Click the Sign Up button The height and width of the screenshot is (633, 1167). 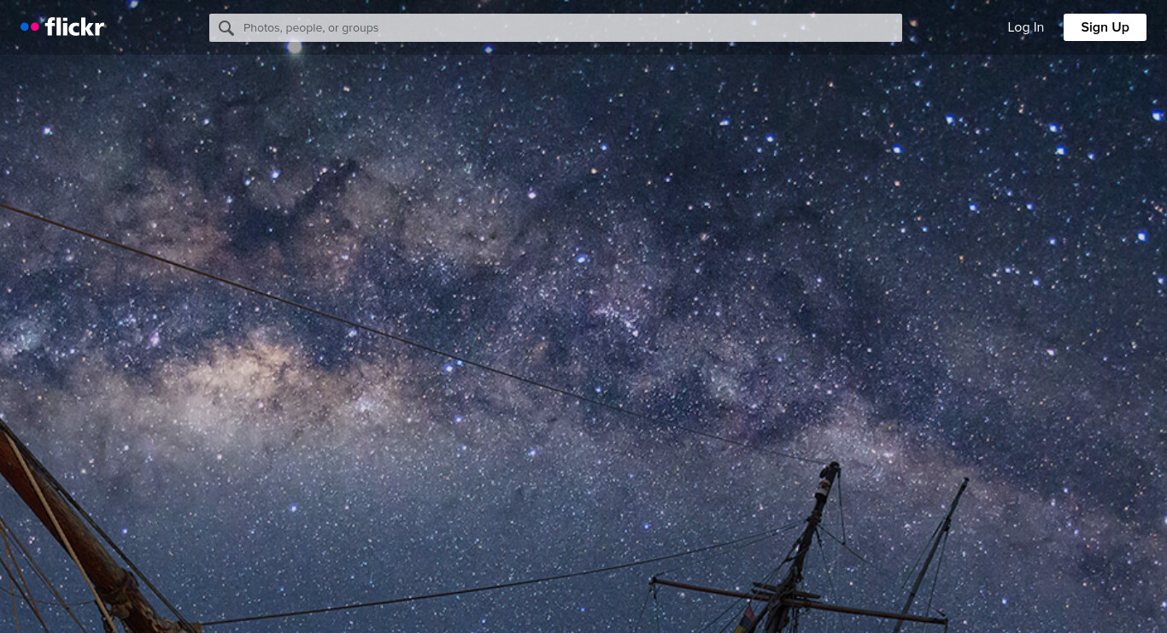(x=1105, y=27)
